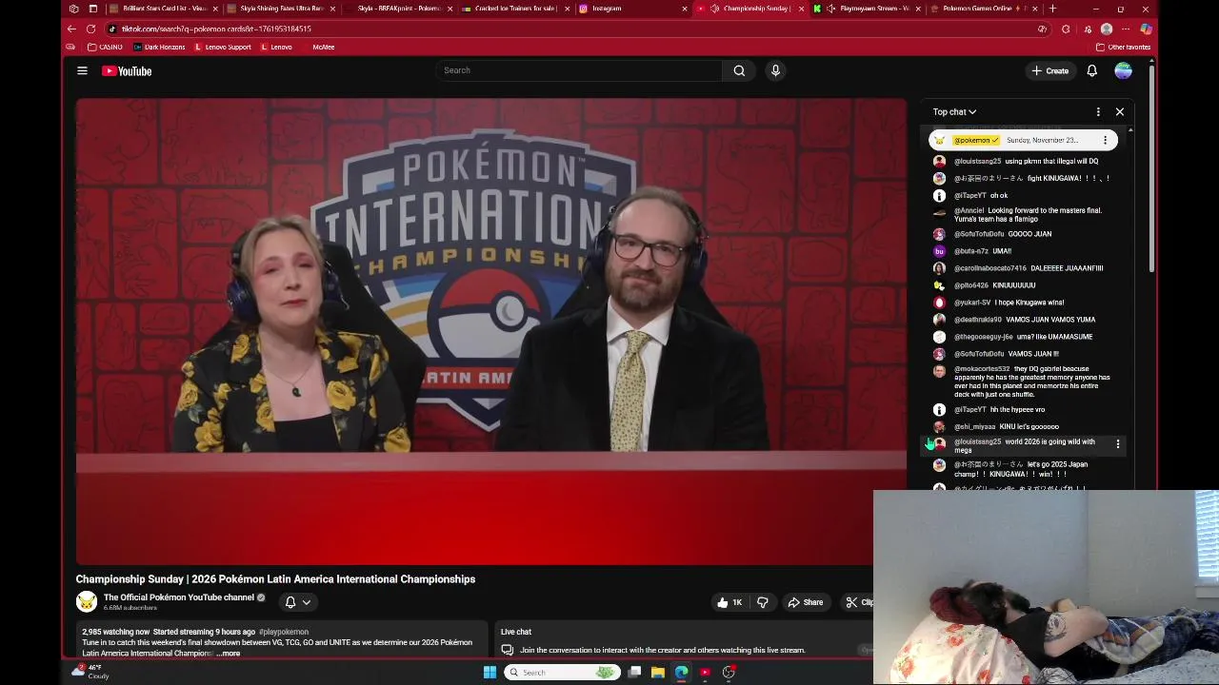Open pinned @pokemon message options menu

tap(1105, 140)
